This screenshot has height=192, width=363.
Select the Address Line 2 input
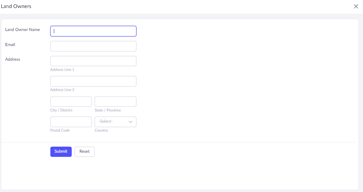coord(93,81)
